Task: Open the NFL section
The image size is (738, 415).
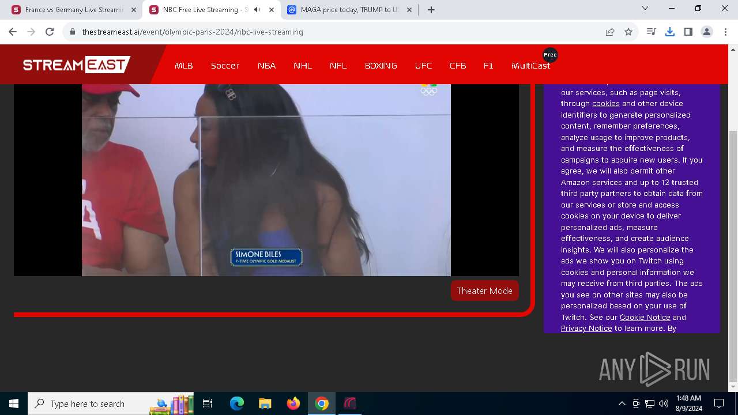Action: coord(338,66)
